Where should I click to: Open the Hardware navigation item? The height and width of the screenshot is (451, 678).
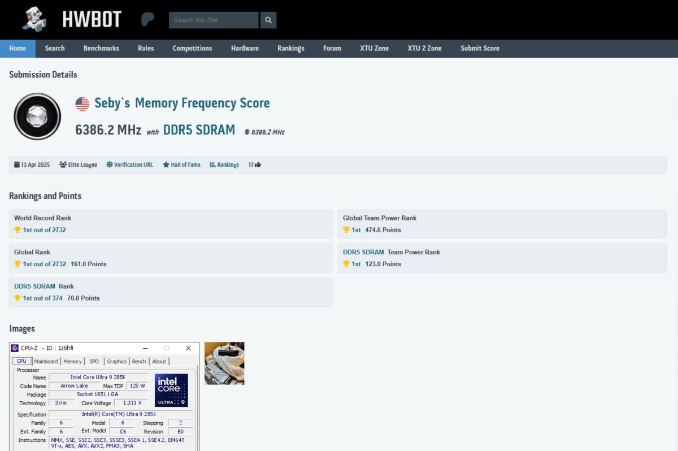pyautogui.click(x=245, y=49)
